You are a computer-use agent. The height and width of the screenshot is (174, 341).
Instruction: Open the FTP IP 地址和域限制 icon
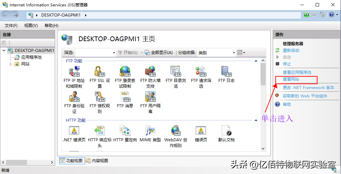pyautogui.click(x=74, y=72)
